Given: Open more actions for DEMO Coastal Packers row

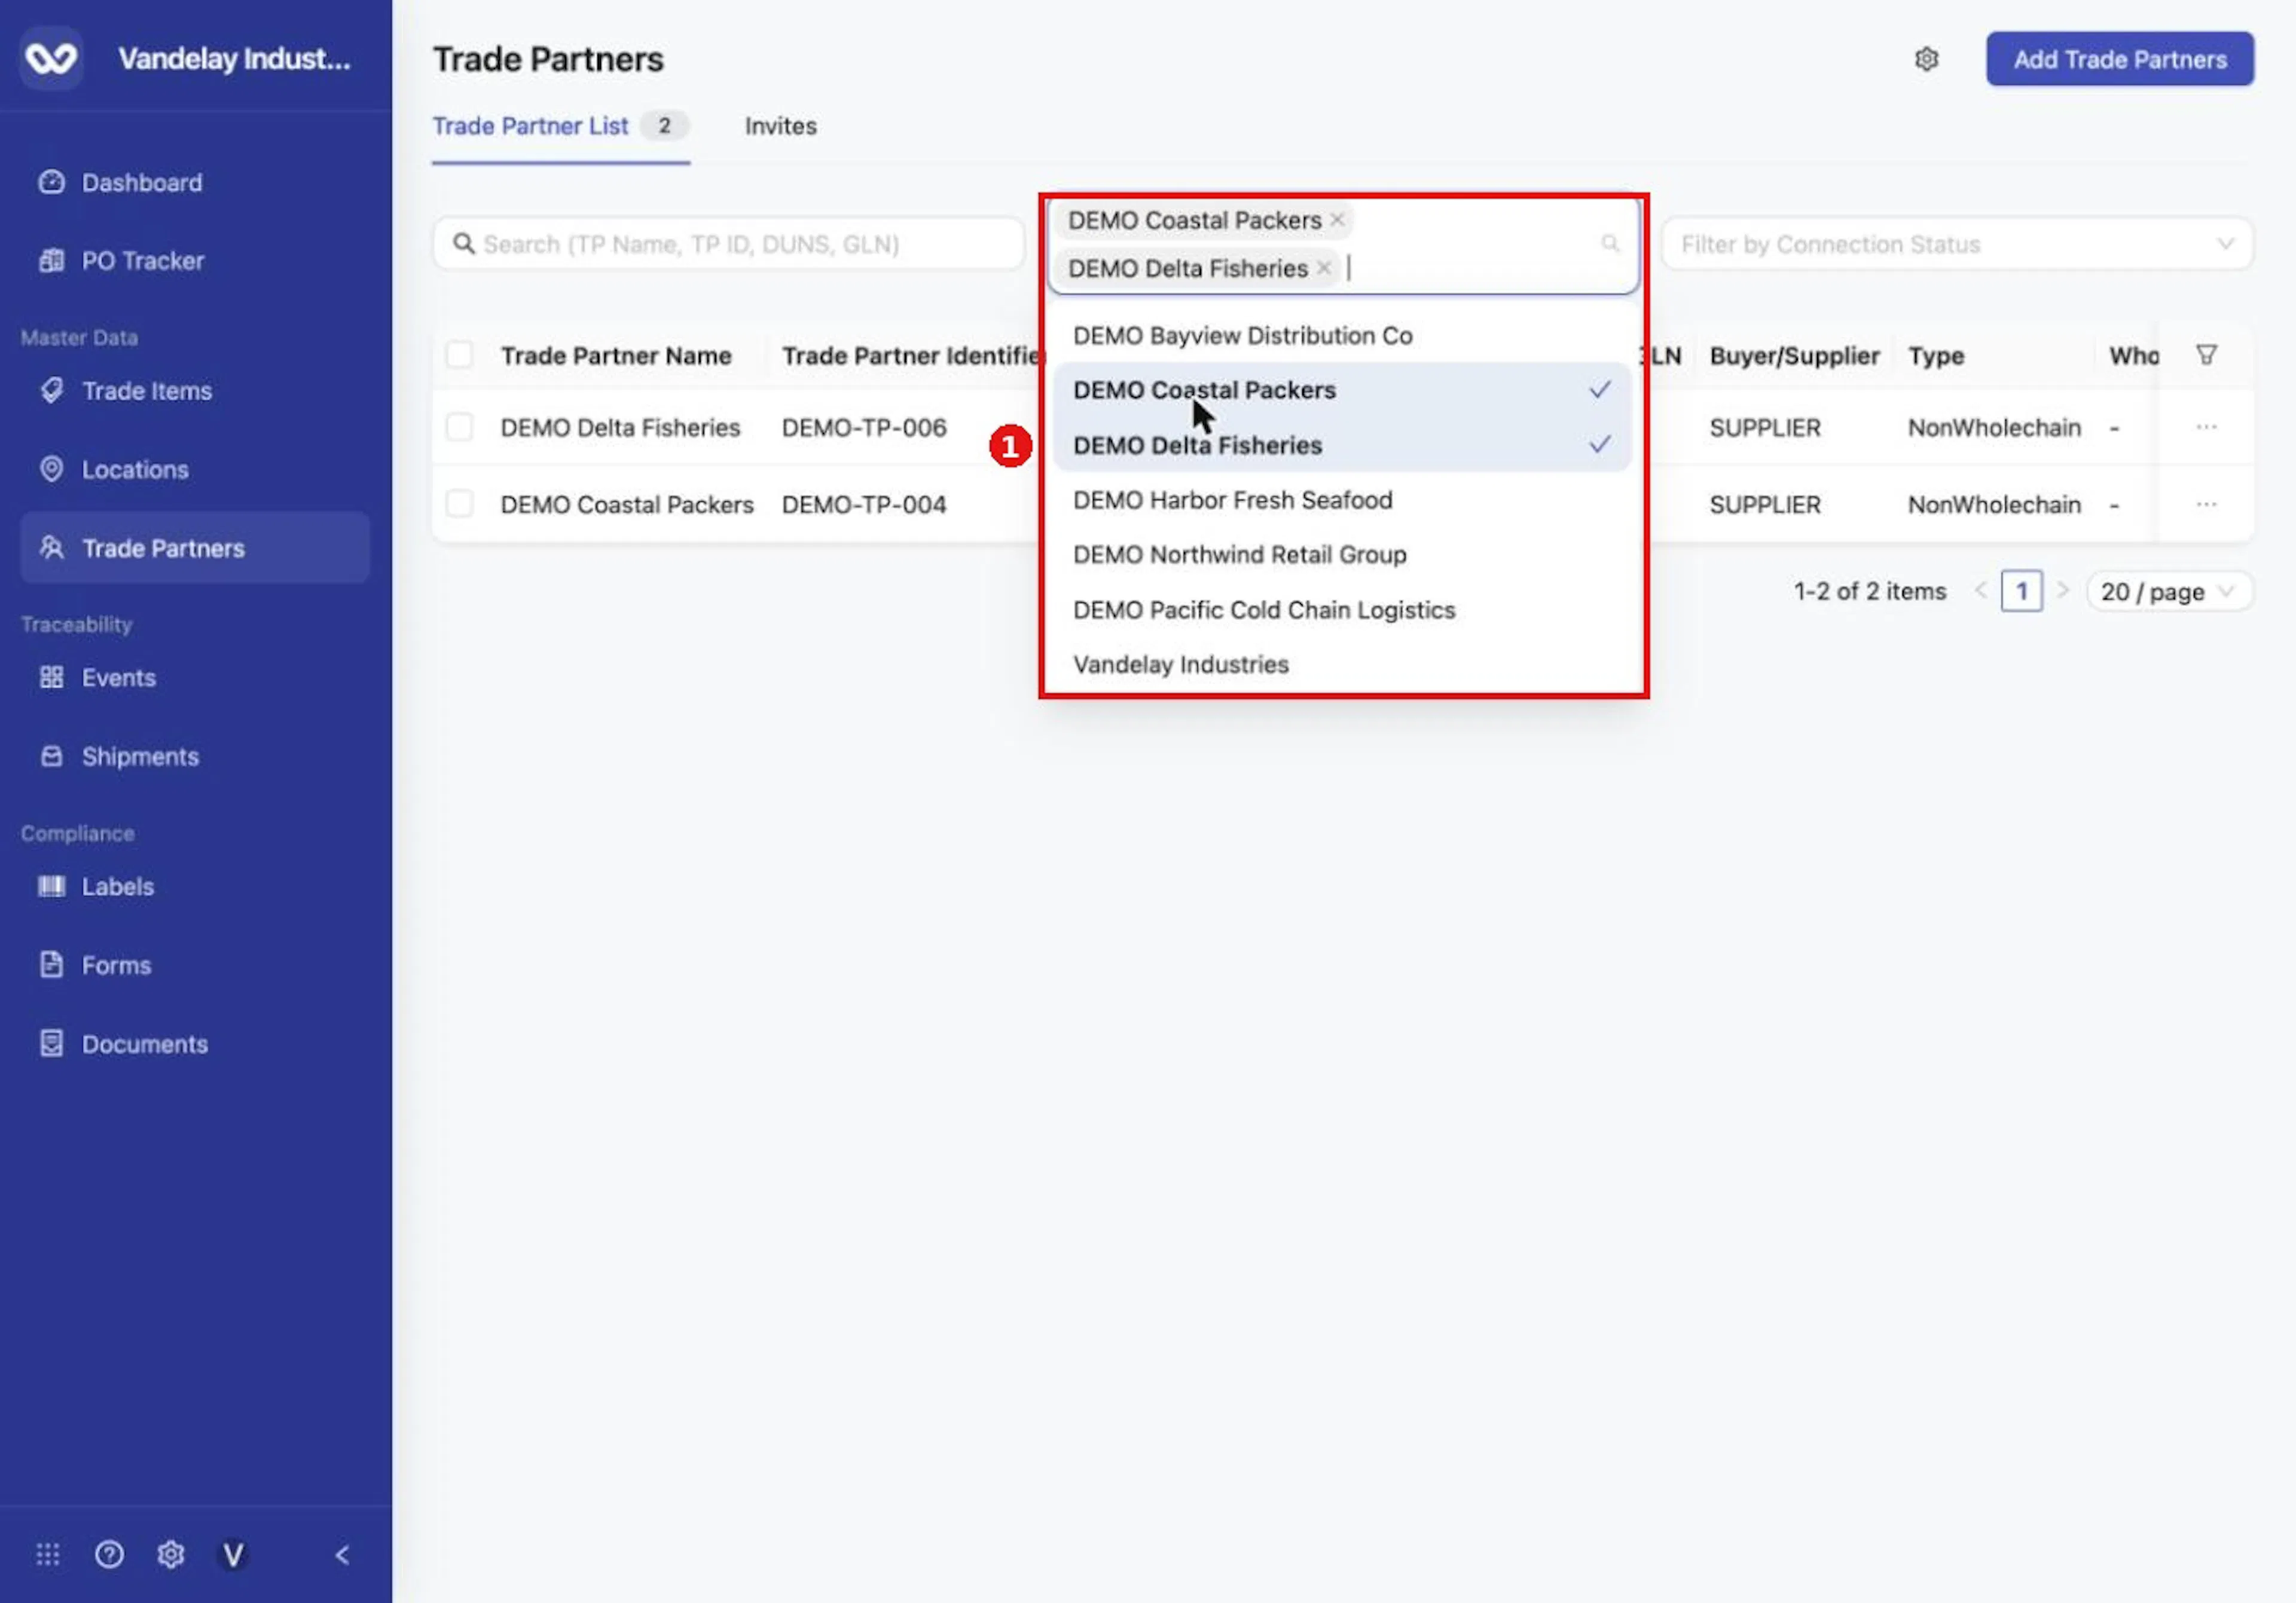Looking at the screenshot, I should [2206, 504].
